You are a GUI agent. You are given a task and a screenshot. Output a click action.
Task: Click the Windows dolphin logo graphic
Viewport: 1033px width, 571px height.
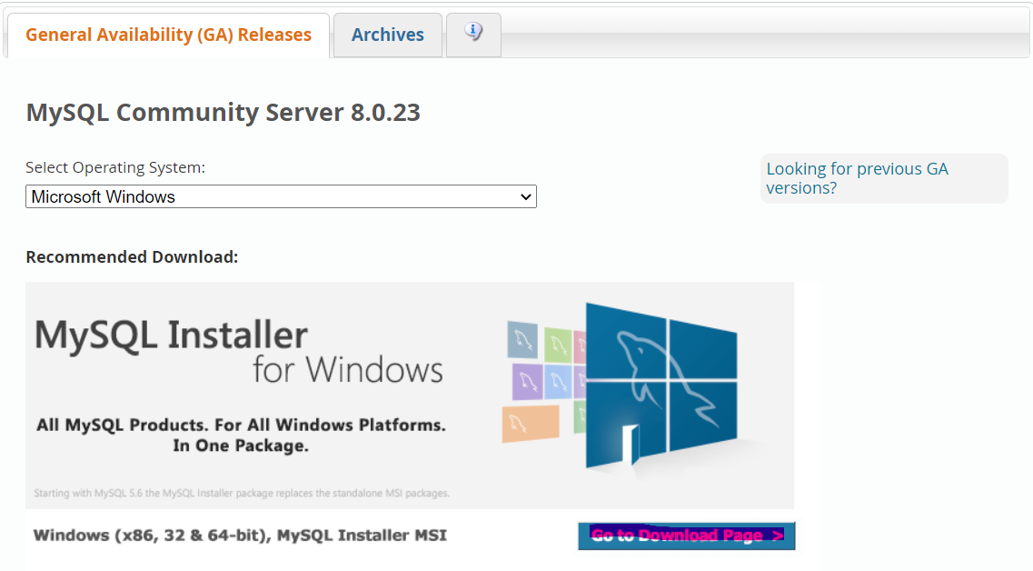pyautogui.click(x=661, y=386)
